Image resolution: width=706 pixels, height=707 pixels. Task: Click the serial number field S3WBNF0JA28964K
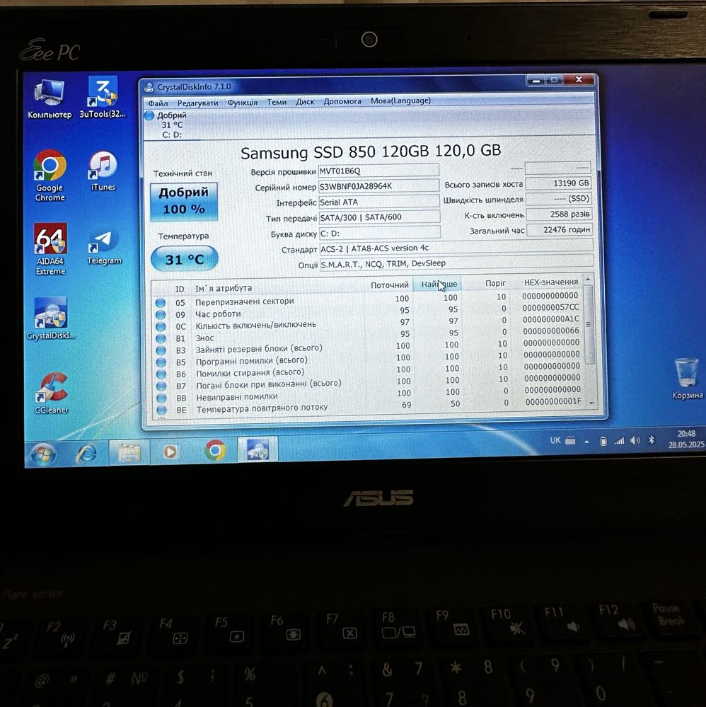click(378, 186)
